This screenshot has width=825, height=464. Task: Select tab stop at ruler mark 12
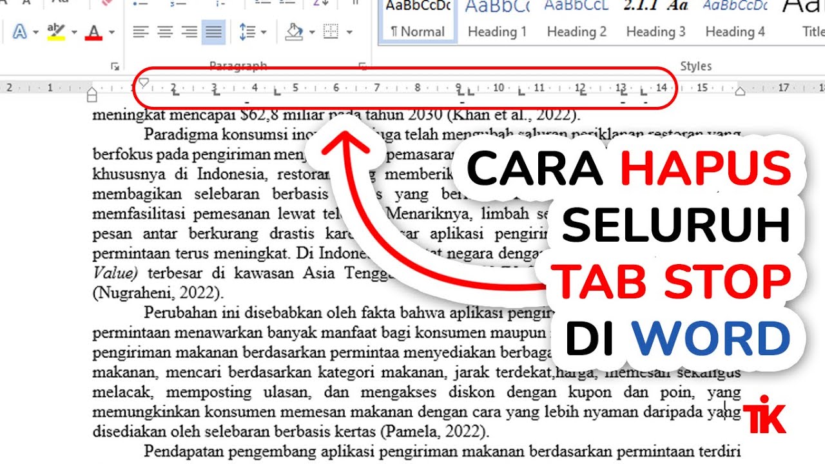[583, 92]
